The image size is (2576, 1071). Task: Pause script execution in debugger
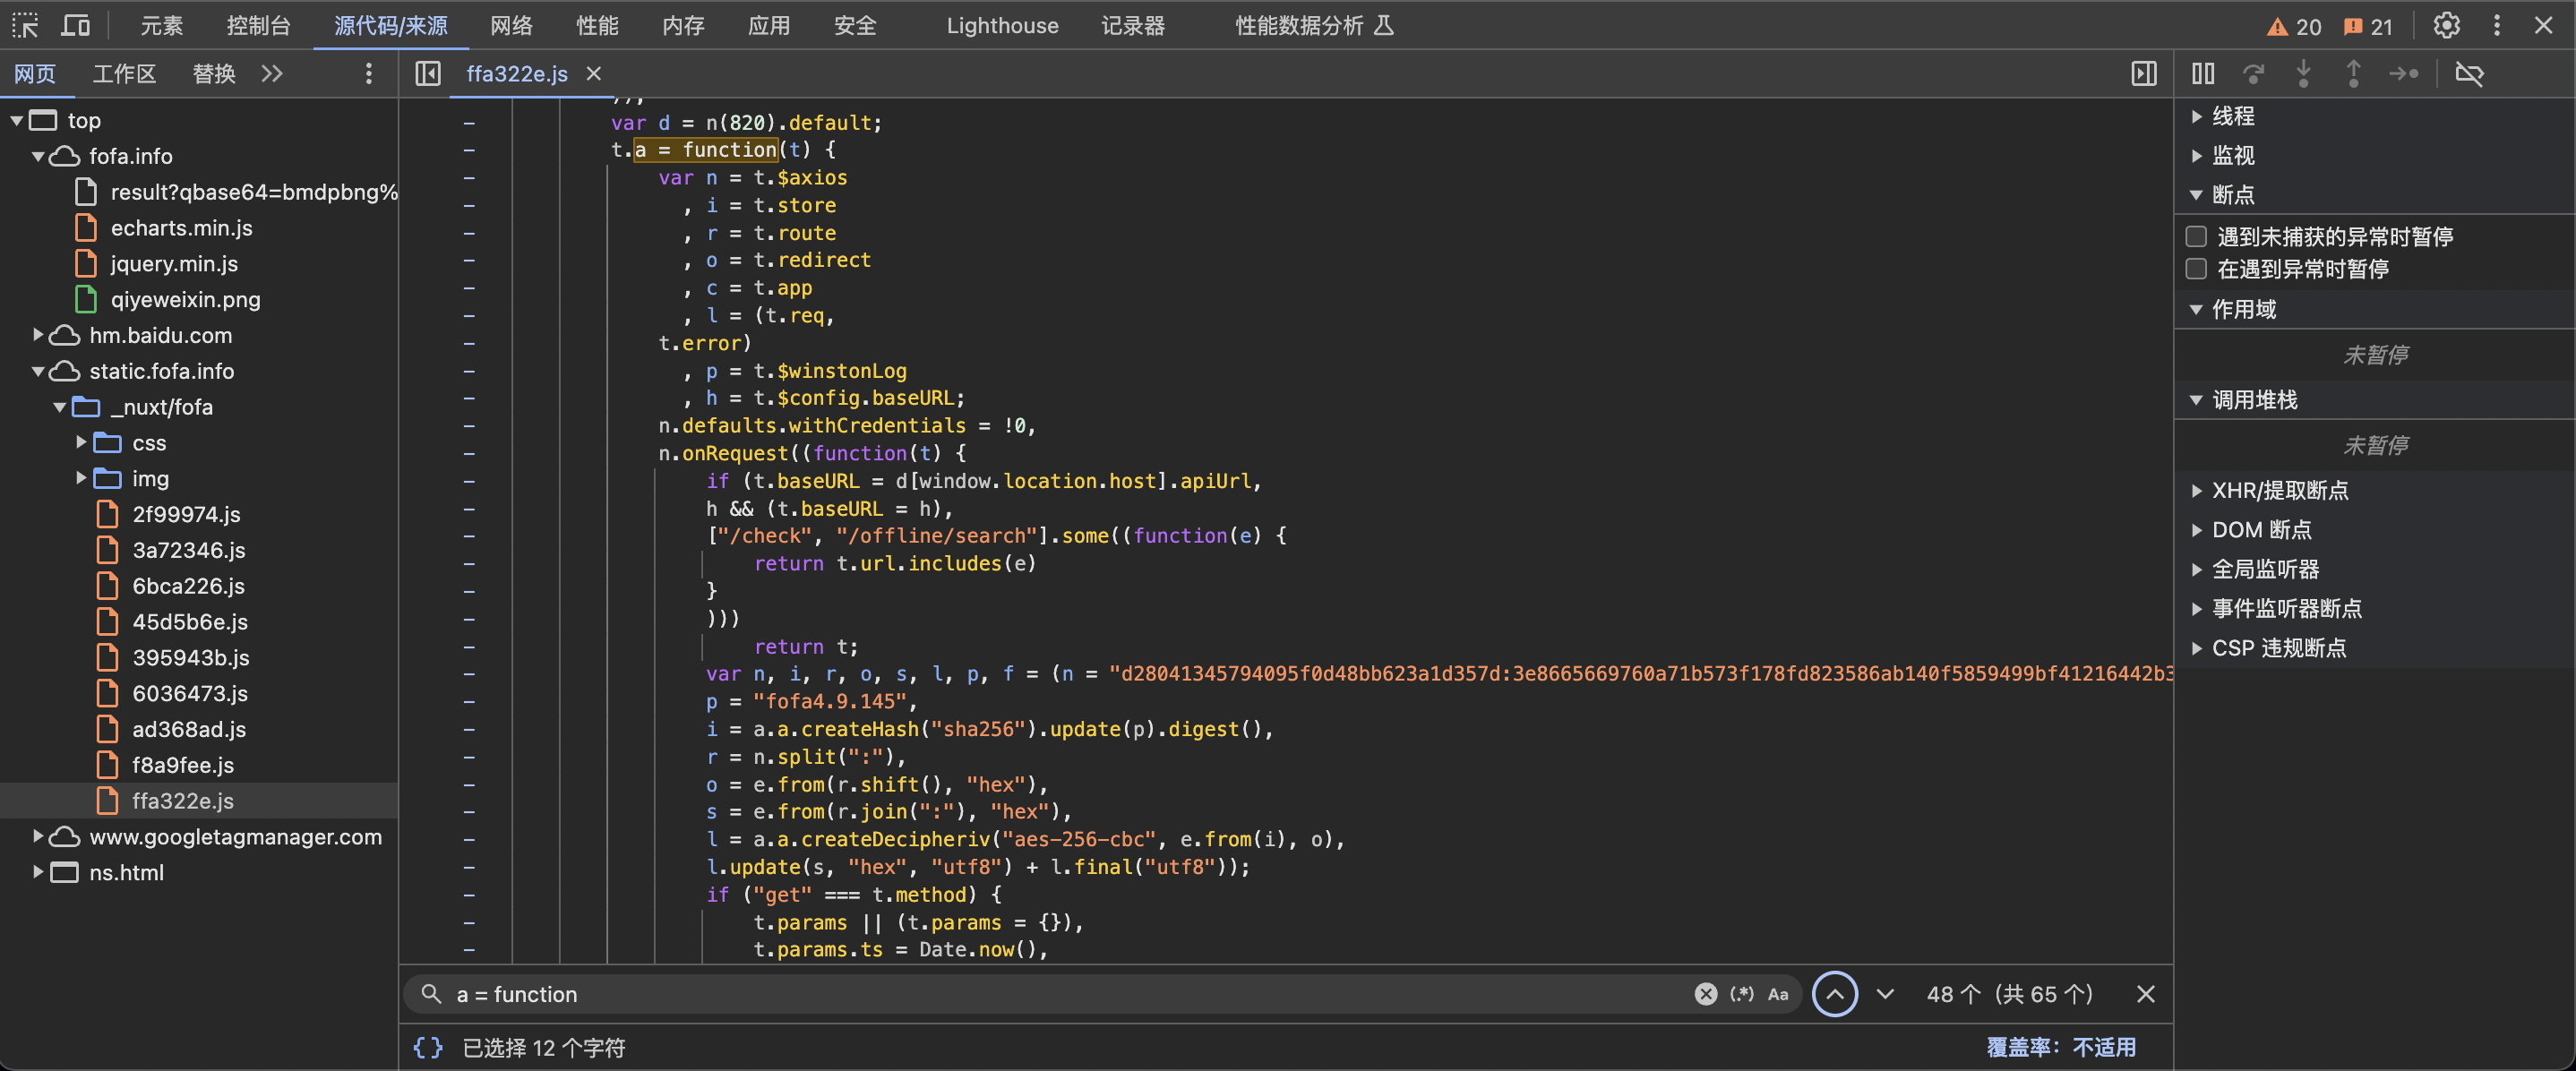(2203, 73)
